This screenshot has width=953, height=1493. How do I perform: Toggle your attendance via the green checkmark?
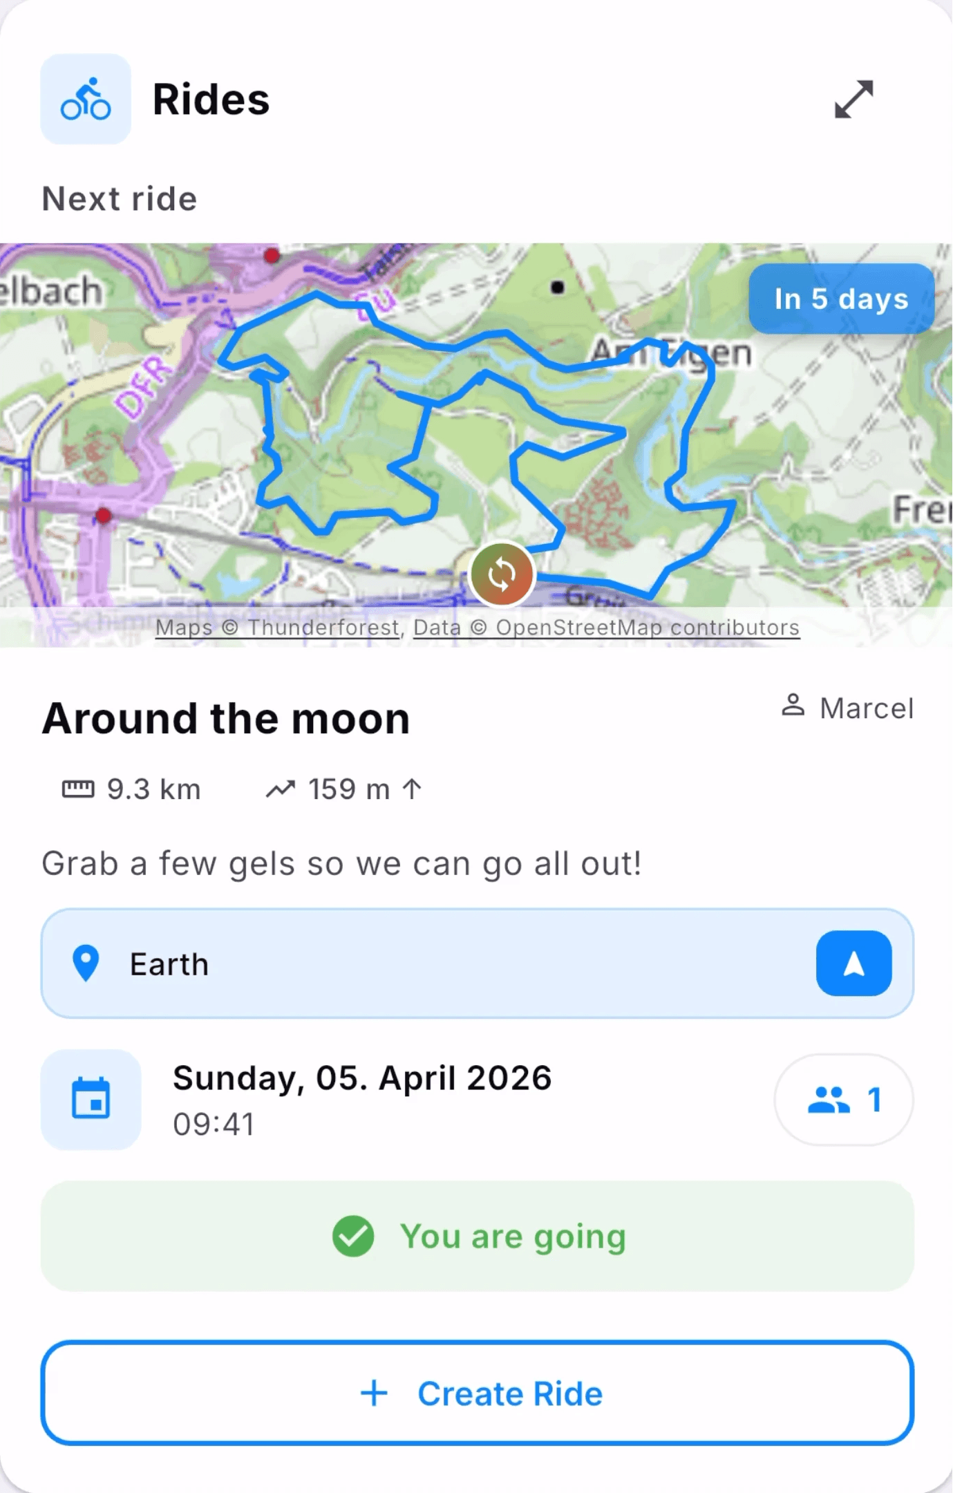354,1237
